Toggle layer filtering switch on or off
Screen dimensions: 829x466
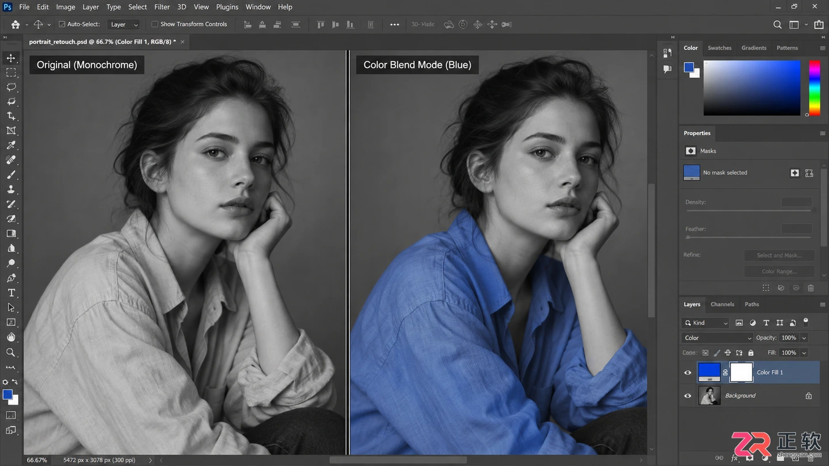[805, 322]
